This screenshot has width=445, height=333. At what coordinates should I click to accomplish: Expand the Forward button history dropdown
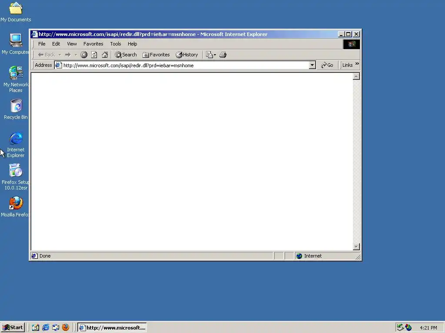coord(76,55)
